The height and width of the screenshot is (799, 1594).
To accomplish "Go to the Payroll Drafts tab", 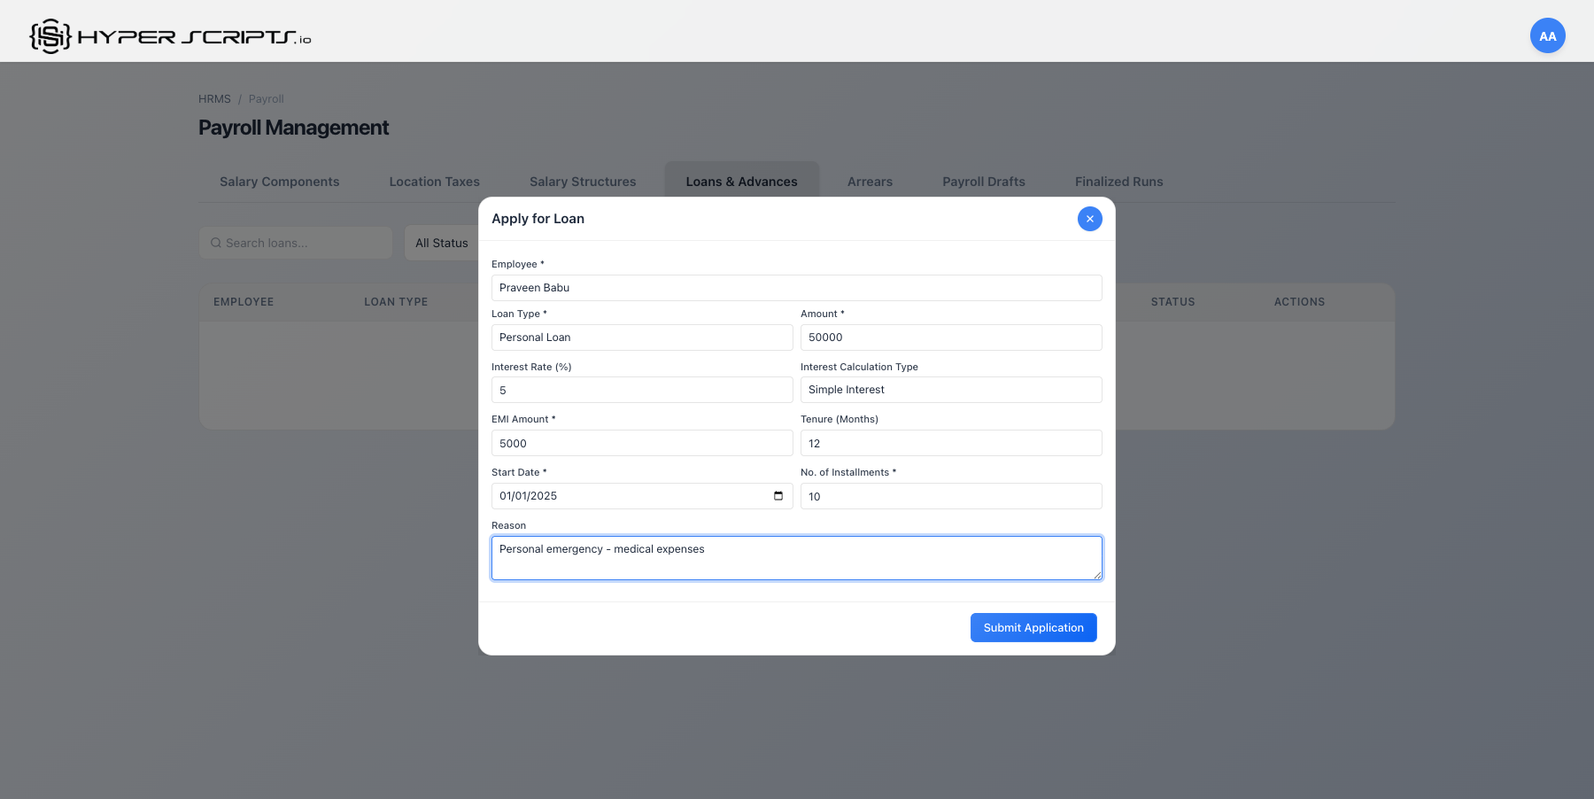I will [983, 182].
